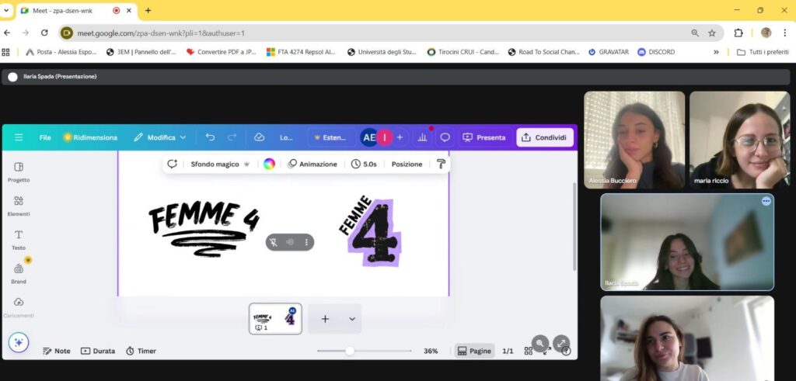796x381 pixels.
Task: Toggle the pin icon on the floating overlay
Action: click(274, 242)
